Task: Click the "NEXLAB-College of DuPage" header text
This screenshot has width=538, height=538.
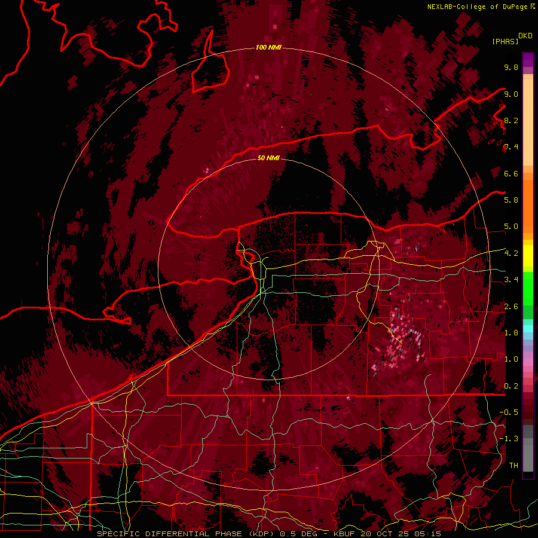Action: 477,7
